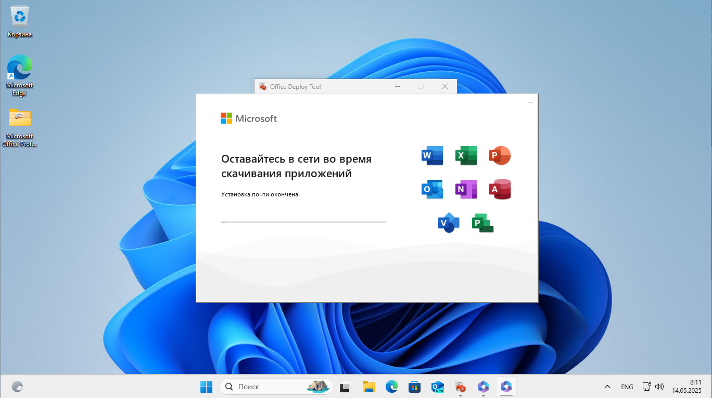Minimize the Office Deploy Tool window
Viewport: 712px width, 398px height.
[x=398, y=87]
